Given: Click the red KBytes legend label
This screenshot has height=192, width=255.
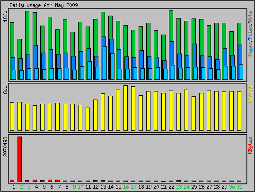Looking at the screenshot, I should coord(250,146).
